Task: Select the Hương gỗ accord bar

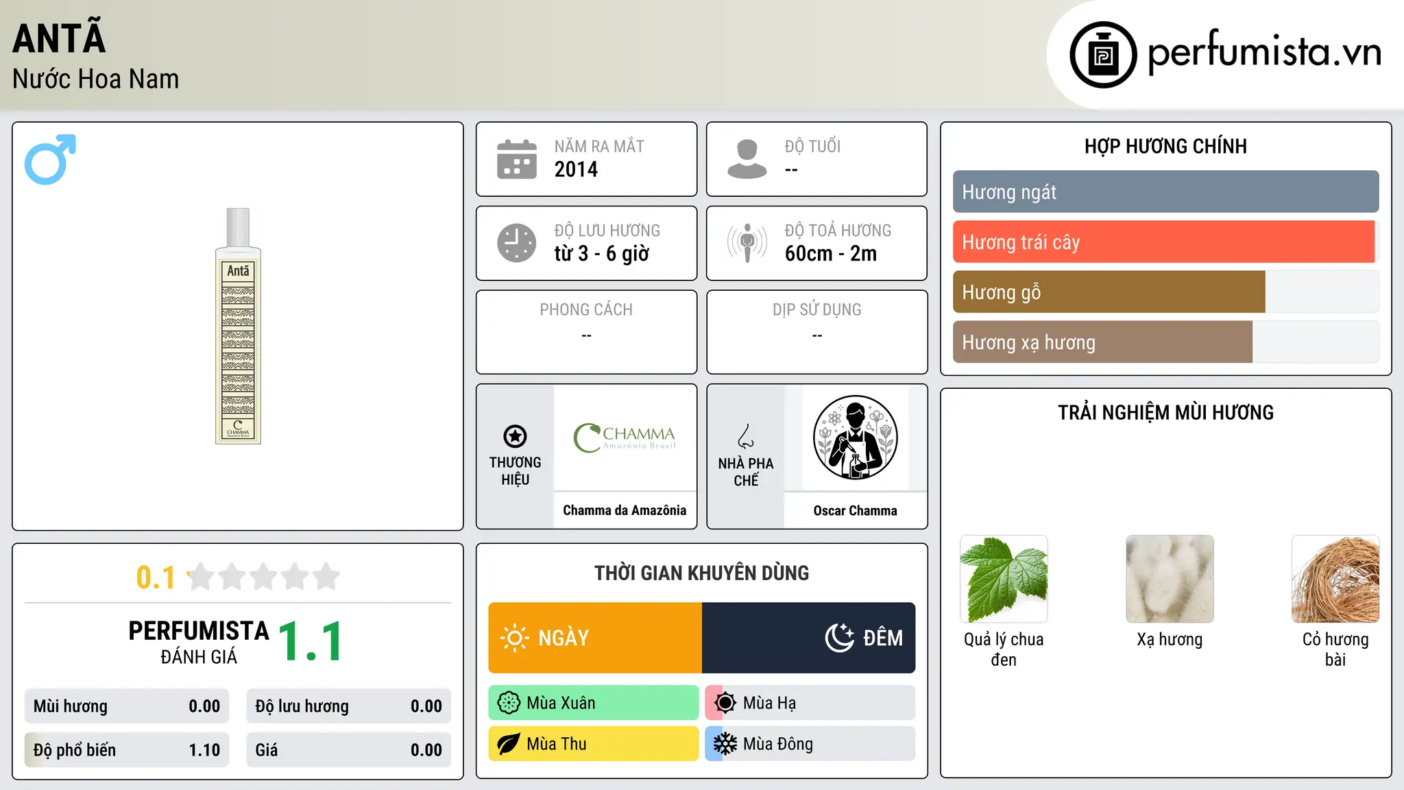Action: tap(1166, 292)
